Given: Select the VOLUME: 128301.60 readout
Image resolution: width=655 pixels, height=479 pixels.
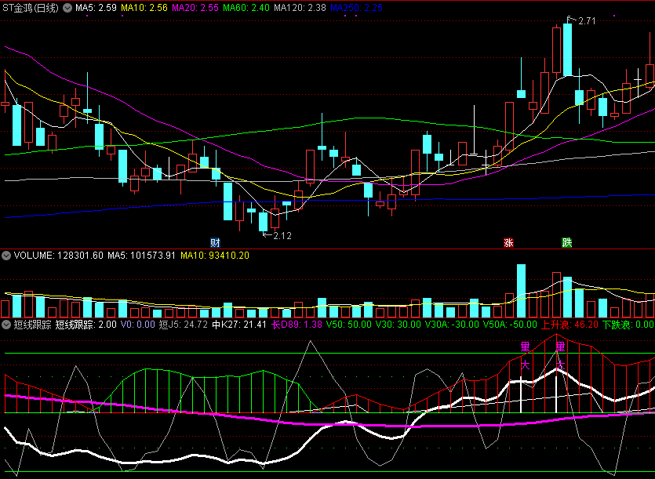Looking at the screenshot, I should 59,255.
